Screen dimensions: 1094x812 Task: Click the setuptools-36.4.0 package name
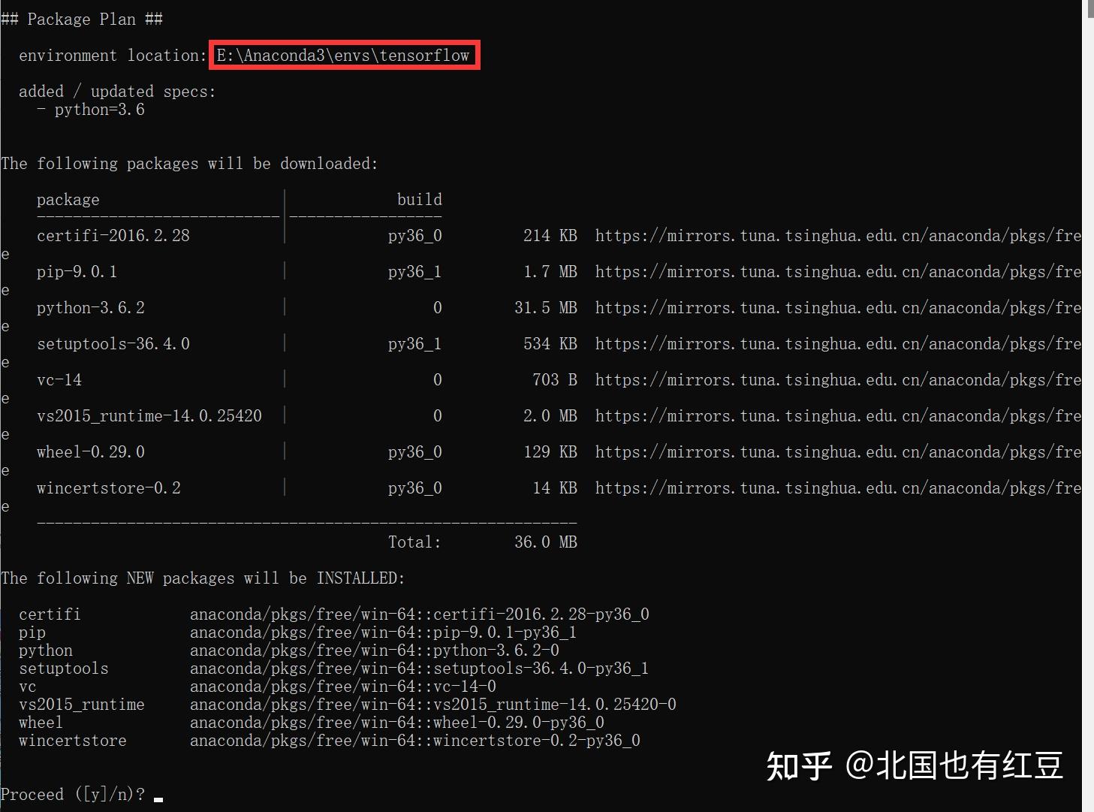point(113,343)
